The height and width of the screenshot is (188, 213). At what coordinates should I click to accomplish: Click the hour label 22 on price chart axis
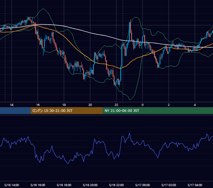pyautogui.click(x=117, y=105)
